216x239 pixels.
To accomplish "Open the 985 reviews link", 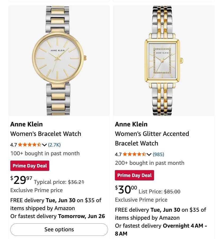I will (x=159, y=154).
